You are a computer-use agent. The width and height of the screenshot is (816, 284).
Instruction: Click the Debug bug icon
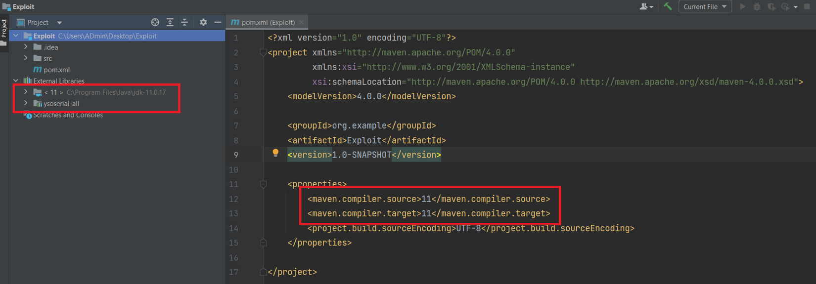(757, 6)
